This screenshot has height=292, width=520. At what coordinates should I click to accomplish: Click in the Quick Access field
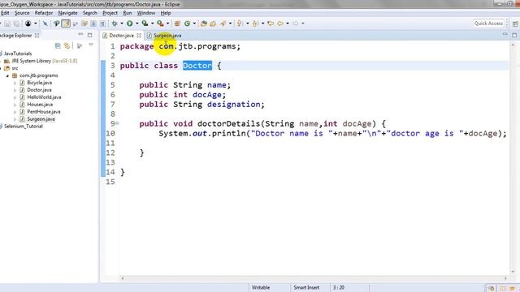488,24
